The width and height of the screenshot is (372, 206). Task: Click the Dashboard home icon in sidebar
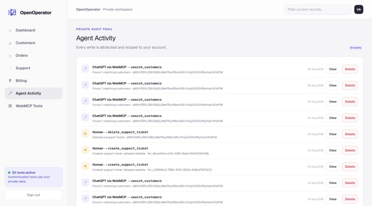[10, 30]
